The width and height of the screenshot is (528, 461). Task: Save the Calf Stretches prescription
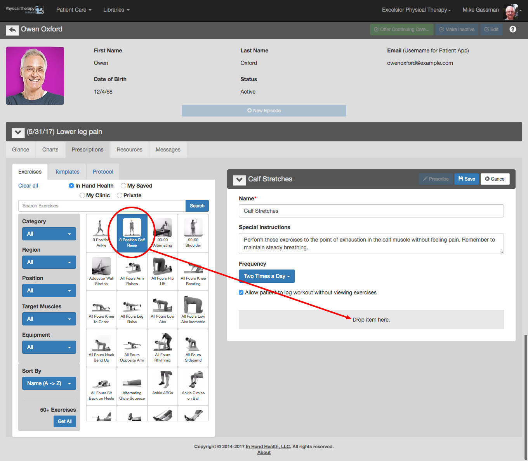coord(467,179)
